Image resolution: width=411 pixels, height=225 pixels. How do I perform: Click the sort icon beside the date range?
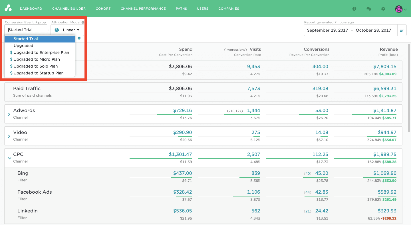[x=402, y=30]
